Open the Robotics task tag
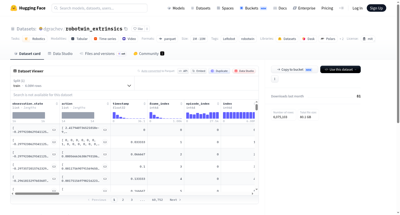The height and width of the screenshot is (215, 400). pyautogui.click(x=35, y=39)
